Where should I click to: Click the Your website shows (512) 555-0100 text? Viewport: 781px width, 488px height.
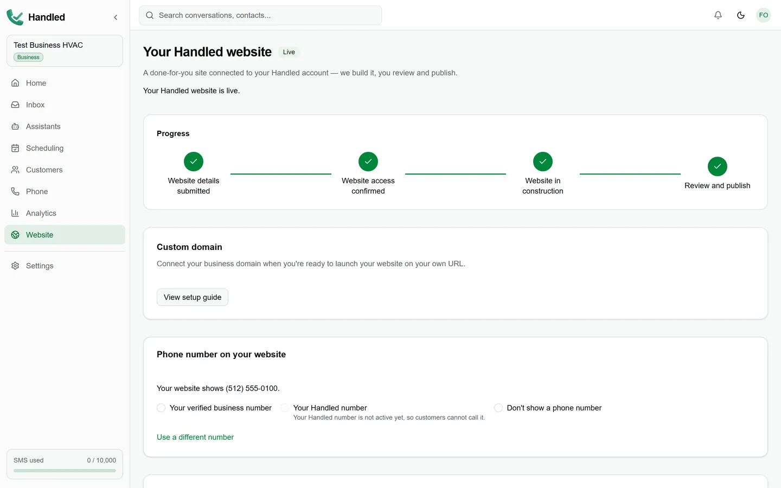[218, 388]
